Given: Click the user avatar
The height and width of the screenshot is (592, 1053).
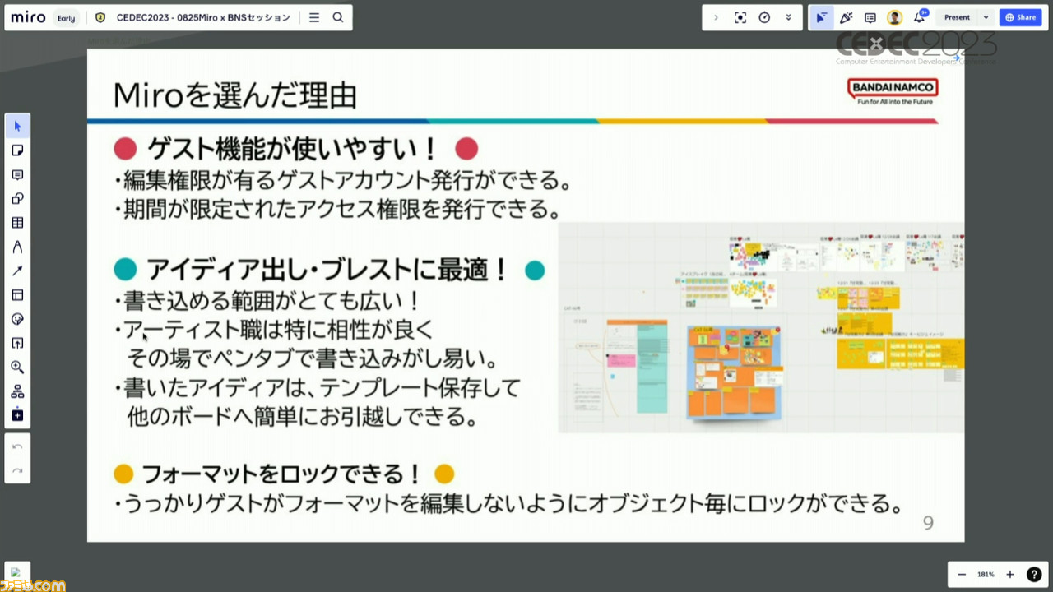Looking at the screenshot, I should [894, 17].
